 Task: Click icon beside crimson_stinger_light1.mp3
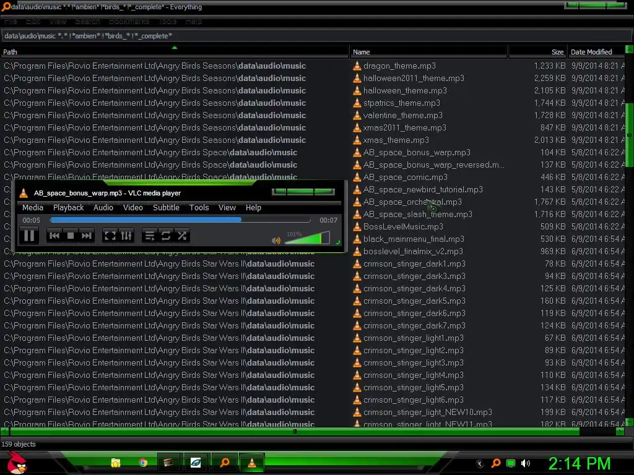point(357,338)
